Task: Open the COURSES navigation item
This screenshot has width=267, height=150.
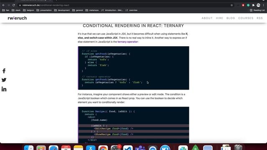Action: tap(246, 18)
